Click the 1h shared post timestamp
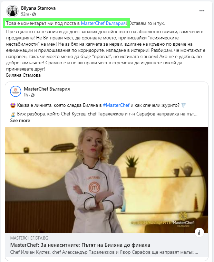Viewport: 214px width, 262px height. click(26, 95)
